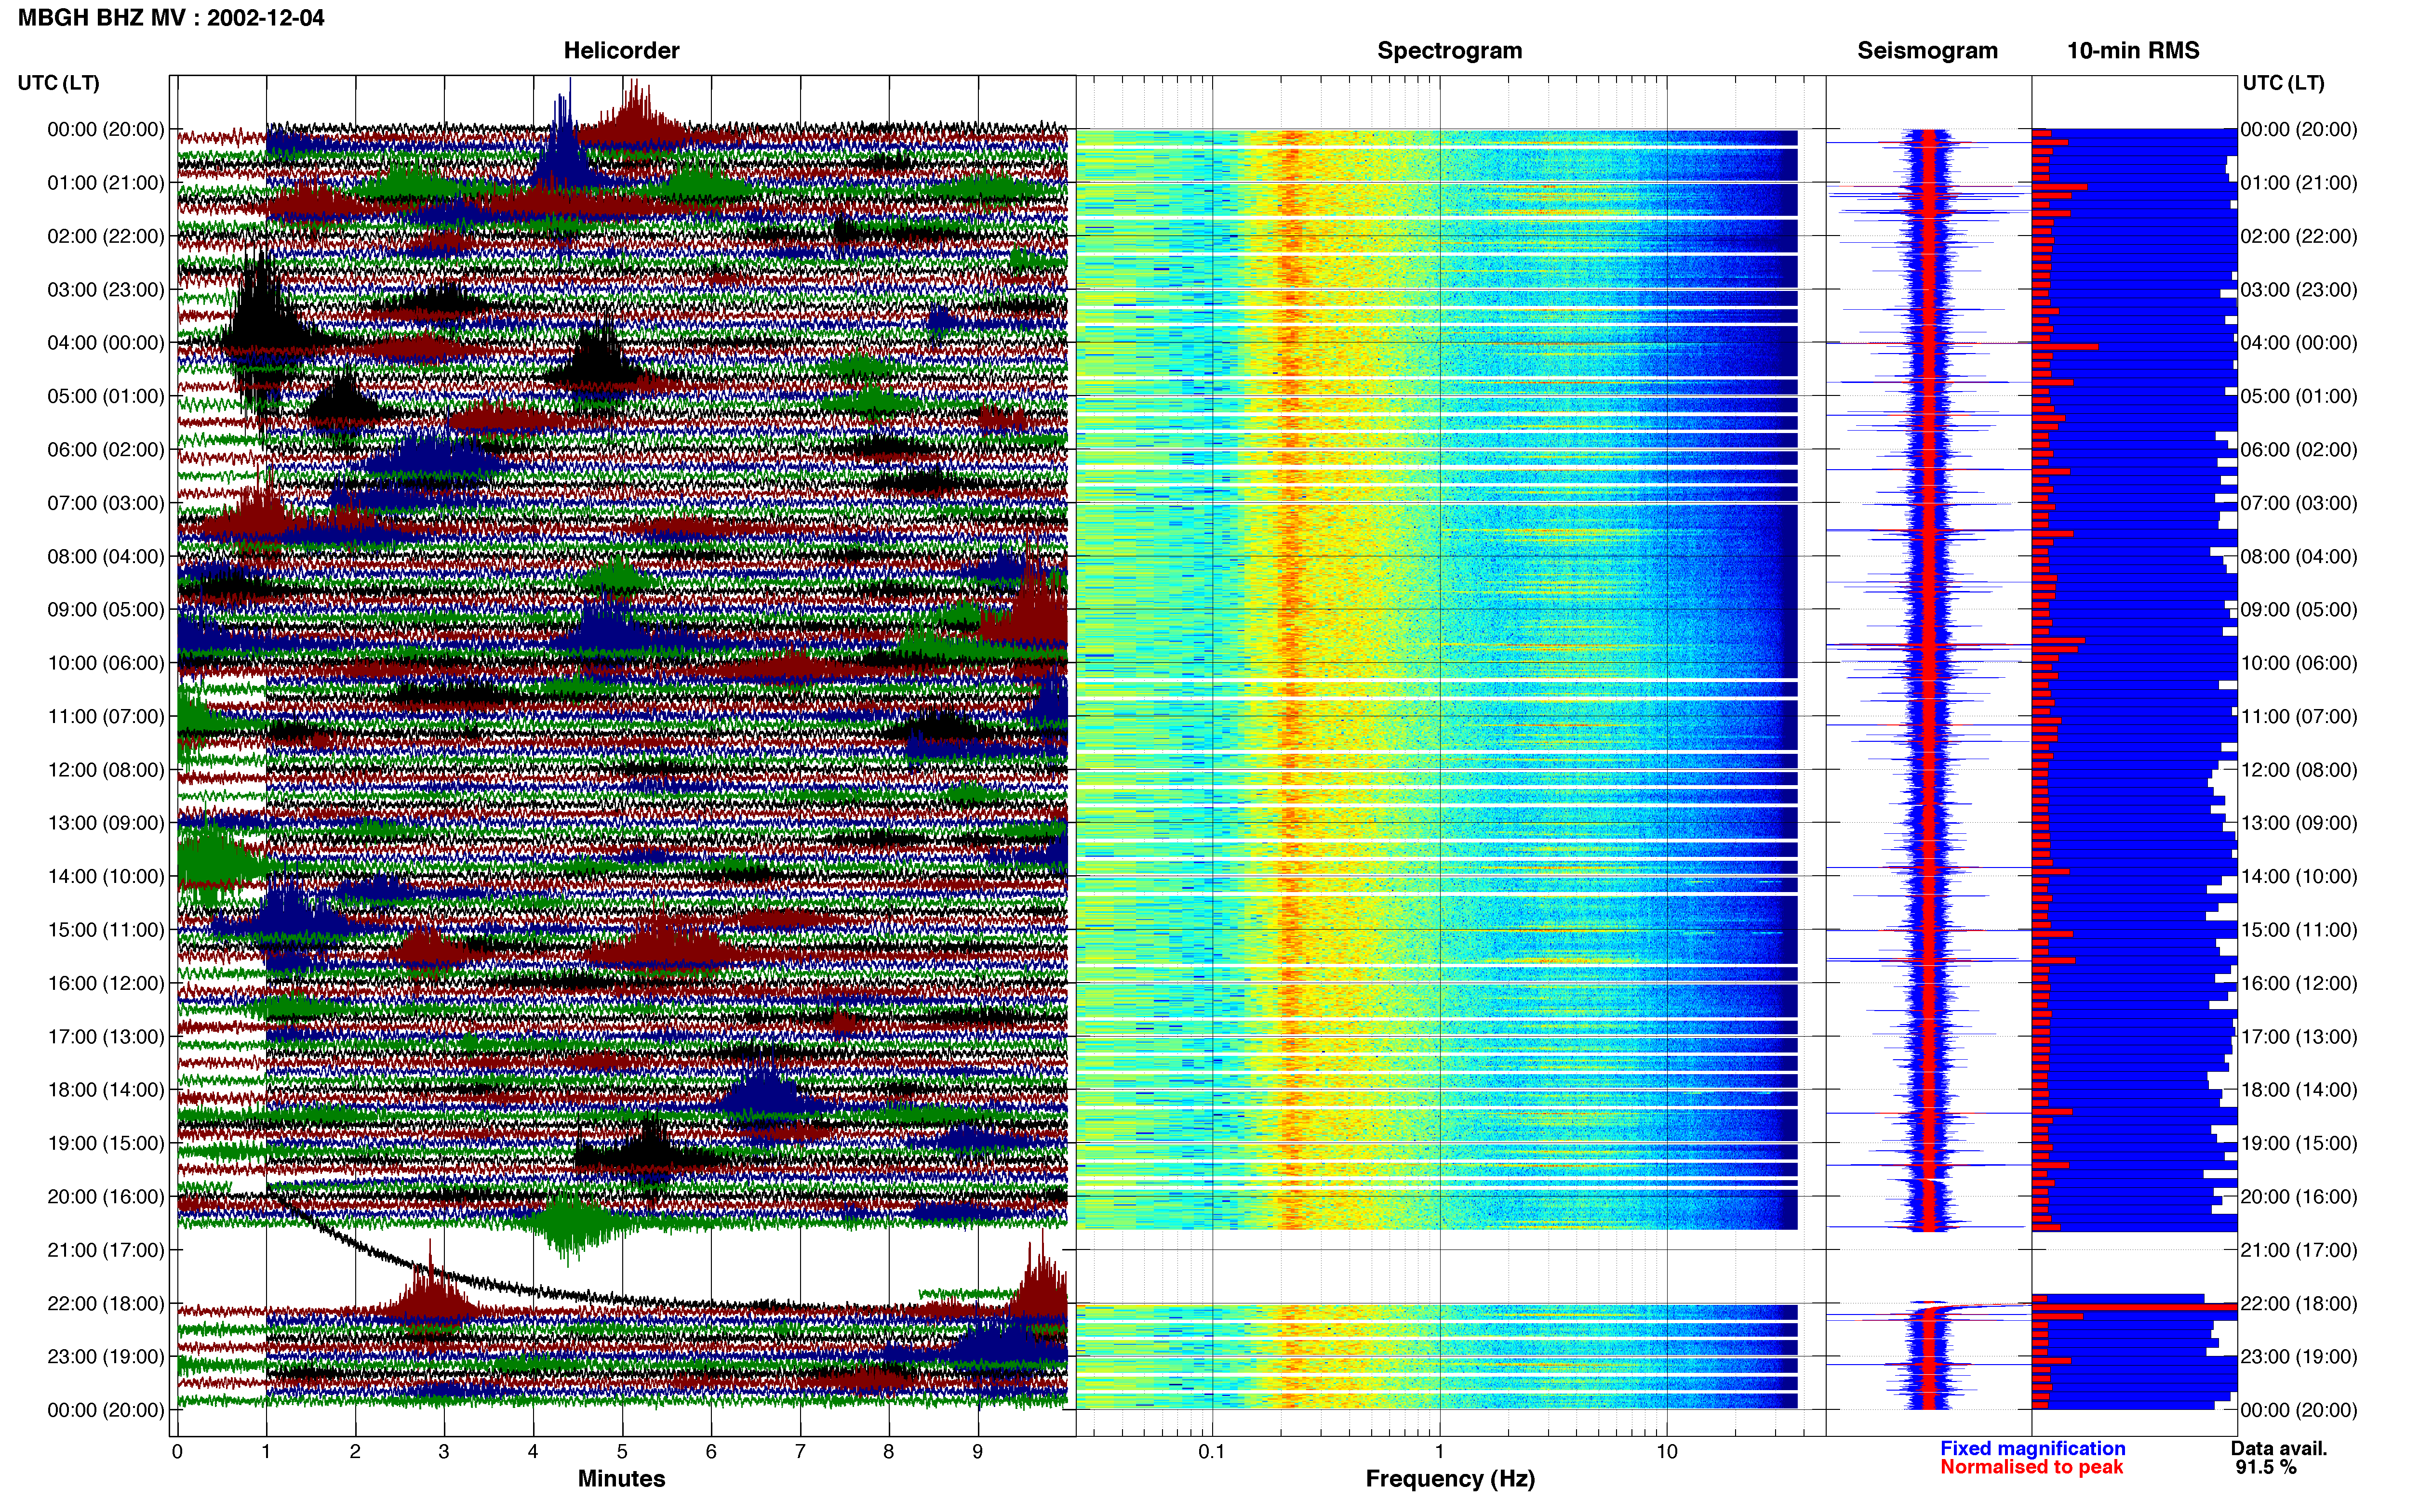The image size is (2419, 1512).
Task: Click the Minutes axis title
Action: pos(621,1479)
